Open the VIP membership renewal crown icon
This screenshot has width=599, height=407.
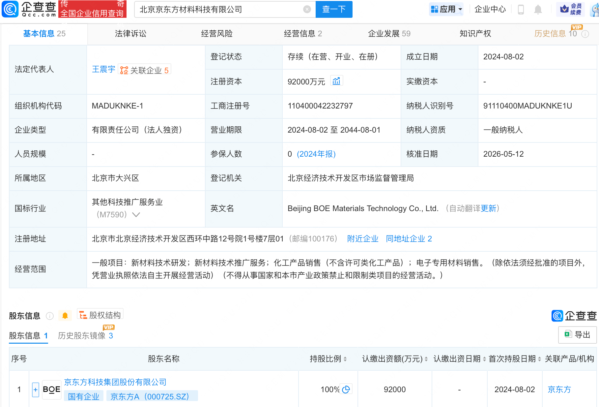[x=570, y=9]
